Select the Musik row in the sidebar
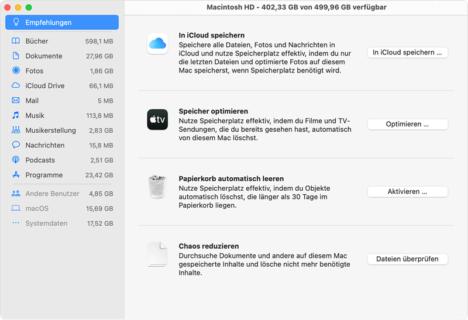Screen dimensions: 468x320 click(x=62, y=115)
